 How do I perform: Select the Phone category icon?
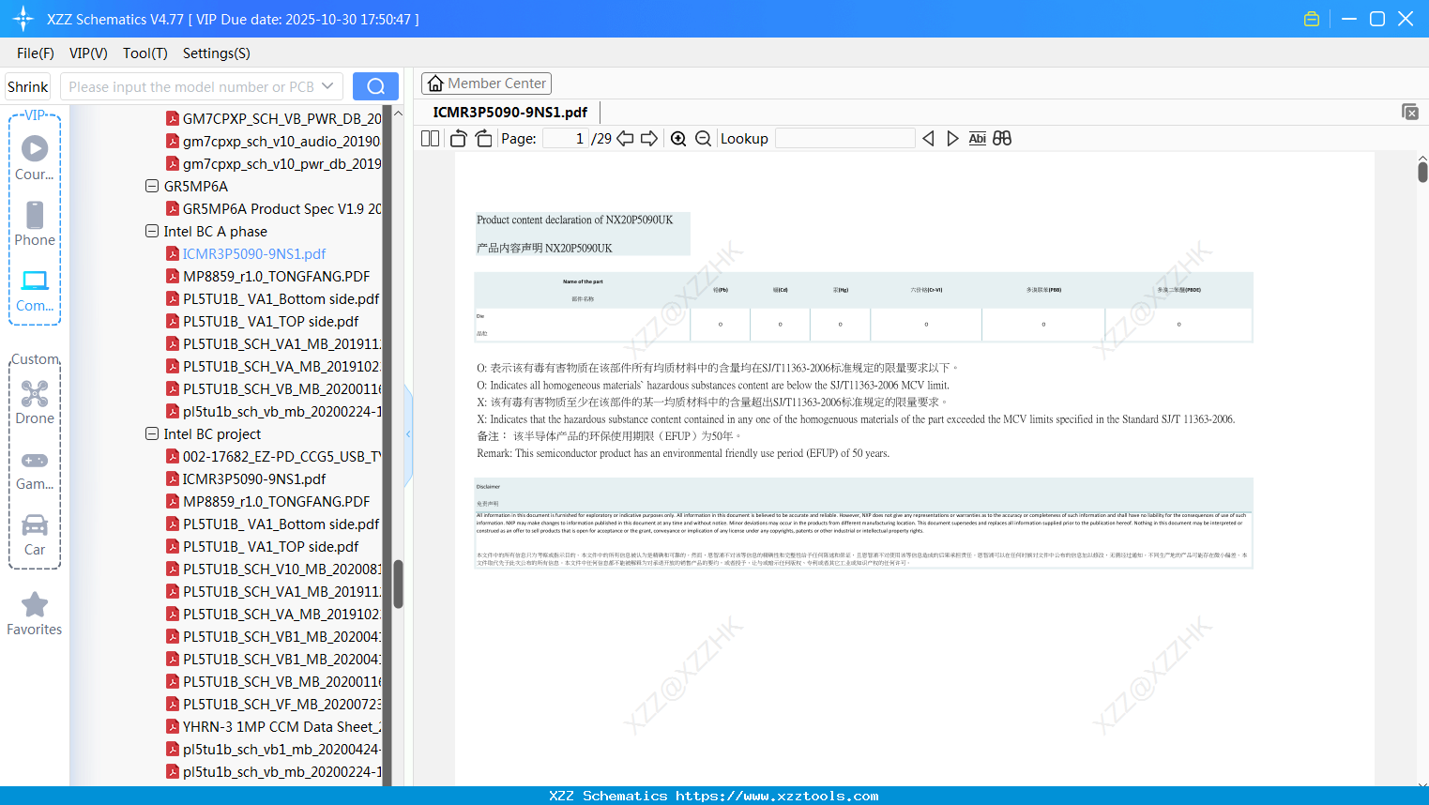point(35,215)
